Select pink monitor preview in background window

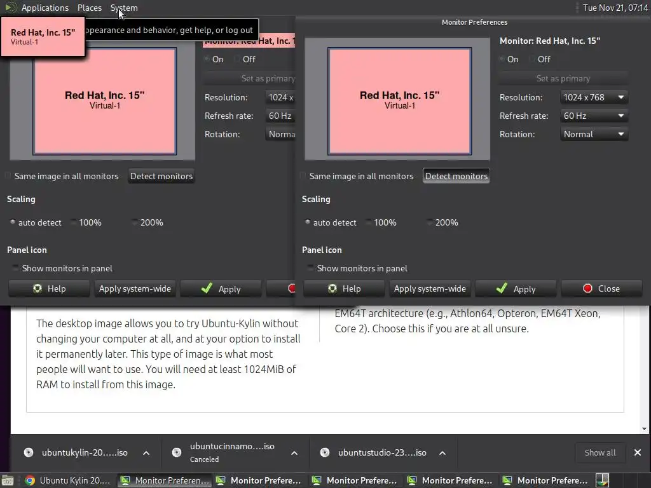coord(105,101)
